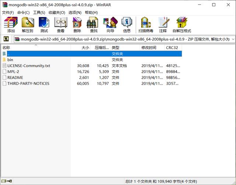This screenshot has height=185, width=236.
Task: Click the packed size 10,425
Action: point(103,66)
